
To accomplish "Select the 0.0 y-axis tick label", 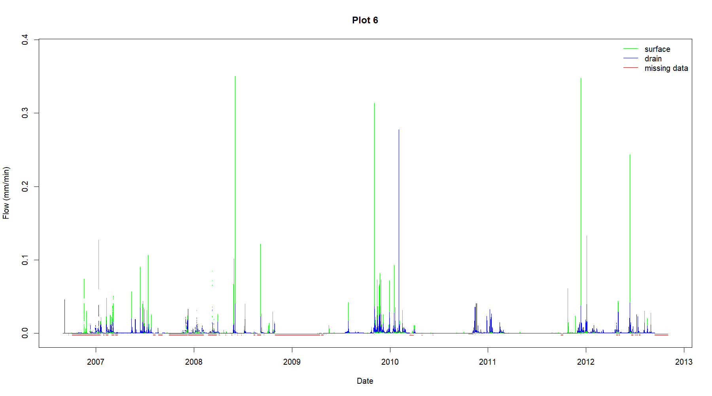I will (25, 333).
